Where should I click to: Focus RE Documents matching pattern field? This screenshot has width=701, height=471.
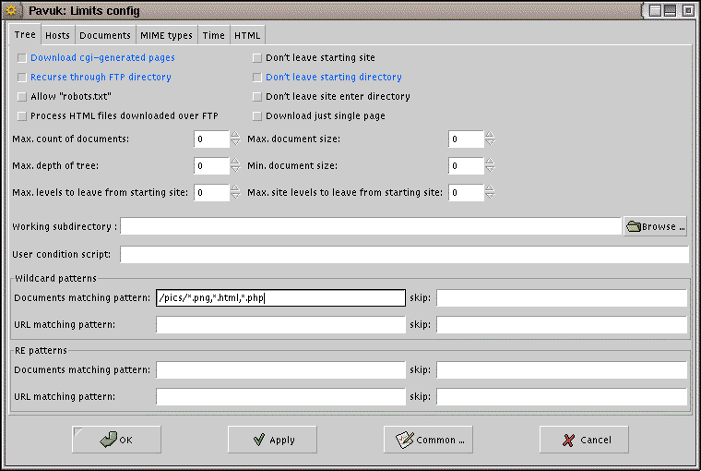[280, 369]
